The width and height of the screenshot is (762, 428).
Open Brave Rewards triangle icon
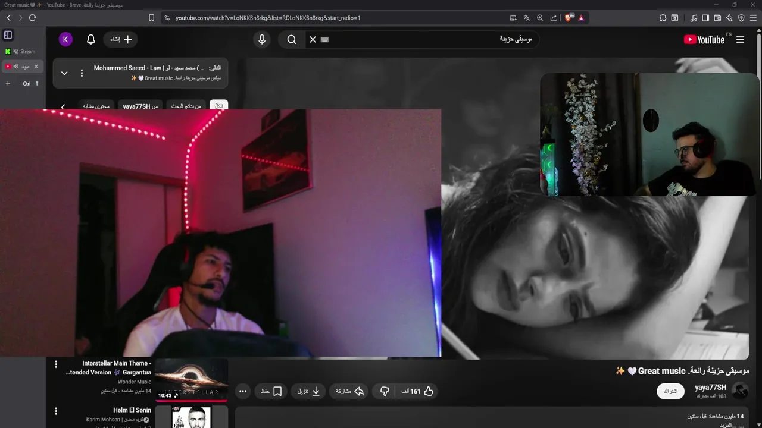(581, 18)
